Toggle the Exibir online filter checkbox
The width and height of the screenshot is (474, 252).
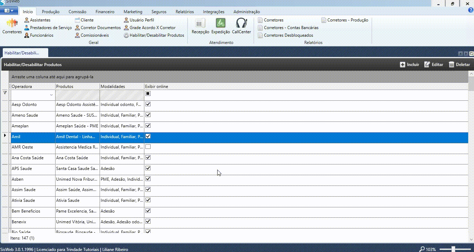pos(148,93)
